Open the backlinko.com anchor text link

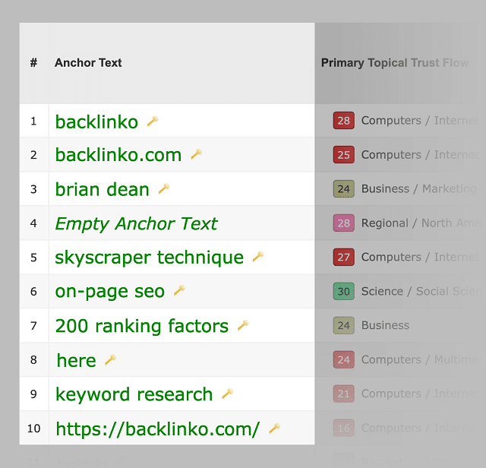118,155
